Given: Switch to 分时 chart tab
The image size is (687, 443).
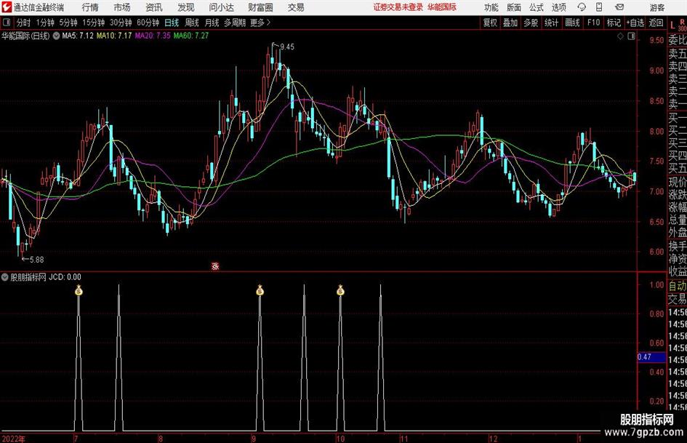Looking at the screenshot, I should pyautogui.click(x=24, y=23).
